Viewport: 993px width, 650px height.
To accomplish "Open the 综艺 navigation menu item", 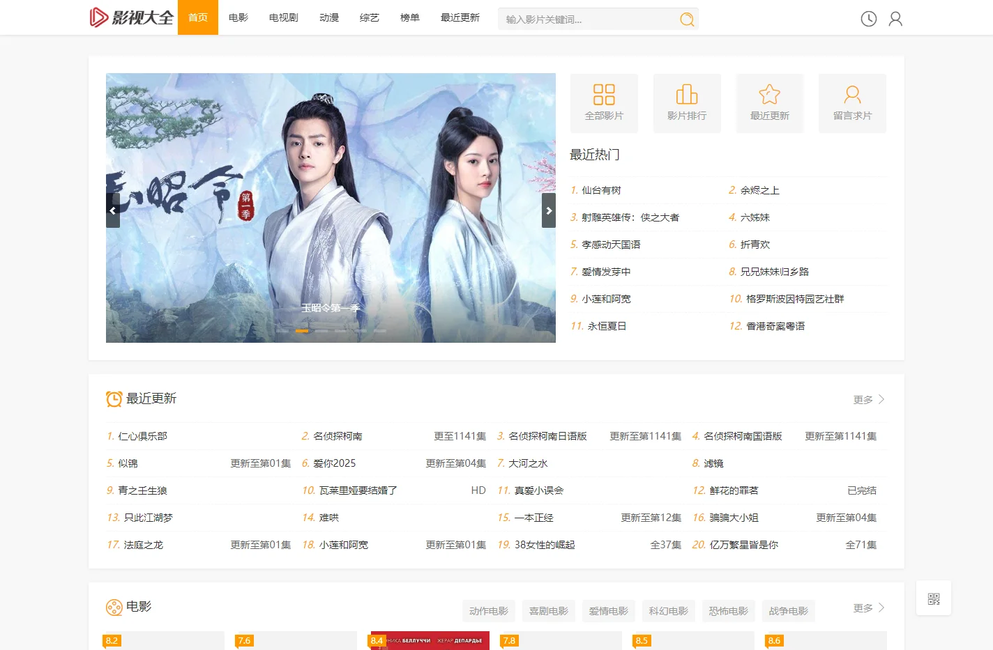I will click(370, 17).
